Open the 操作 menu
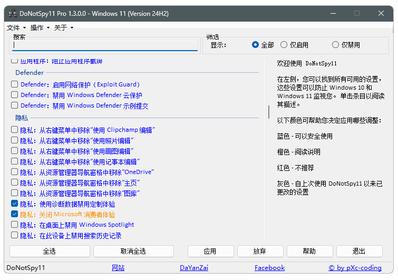 pos(40,27)
